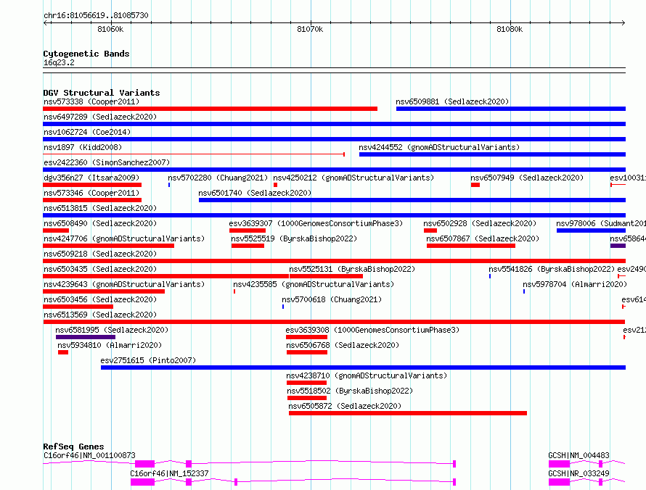Click the GCSH|NM_004483 gene label
The image size is (646, 490).
(x=578, y=455)
